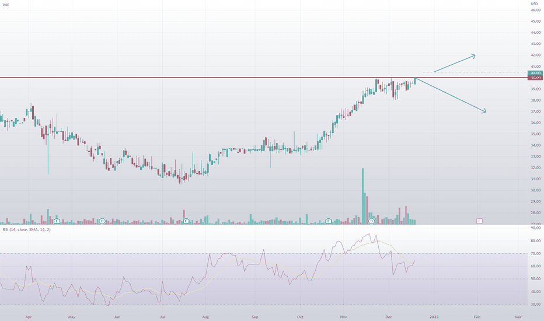Click the Jun label on time axis
The width and height of the screenshot is (544, 321).
[117, 317]
